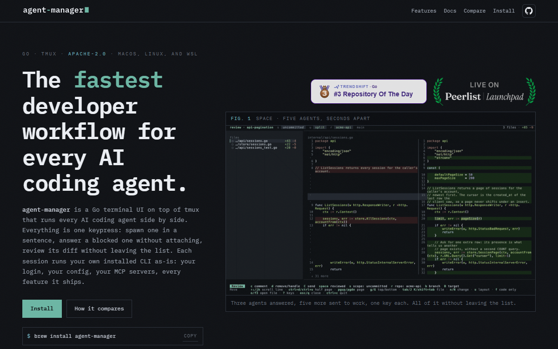Screen dimensions: 558x349
Task: Click the '3 files' counter in terminal
Action: click(510, 127)
